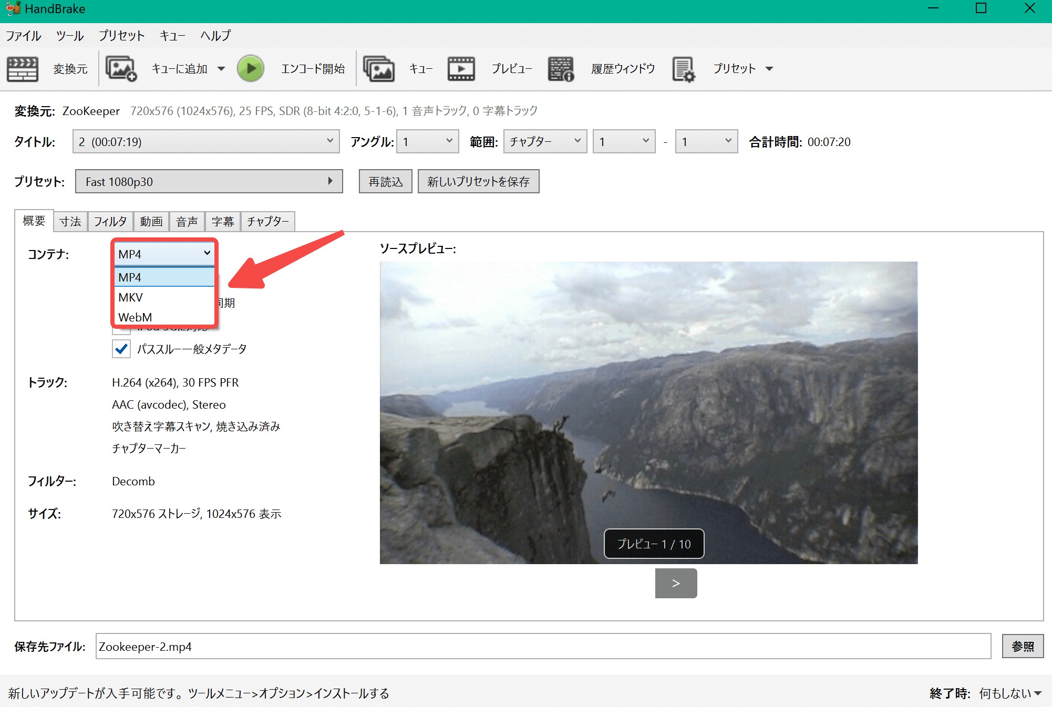This screenshot has width=1052, height=707.
Task: Click the update available status message
Action: coord(199,693)
